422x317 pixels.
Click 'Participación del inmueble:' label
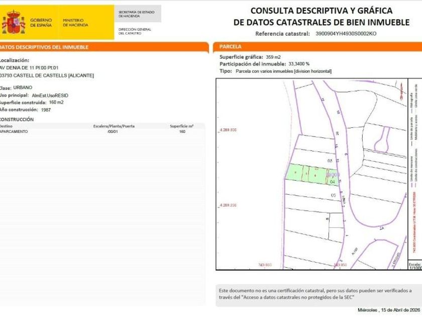point(253,64)
